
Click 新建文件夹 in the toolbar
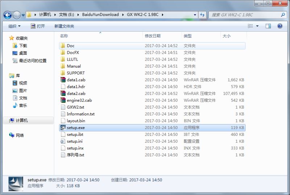[x=64, y=26]
